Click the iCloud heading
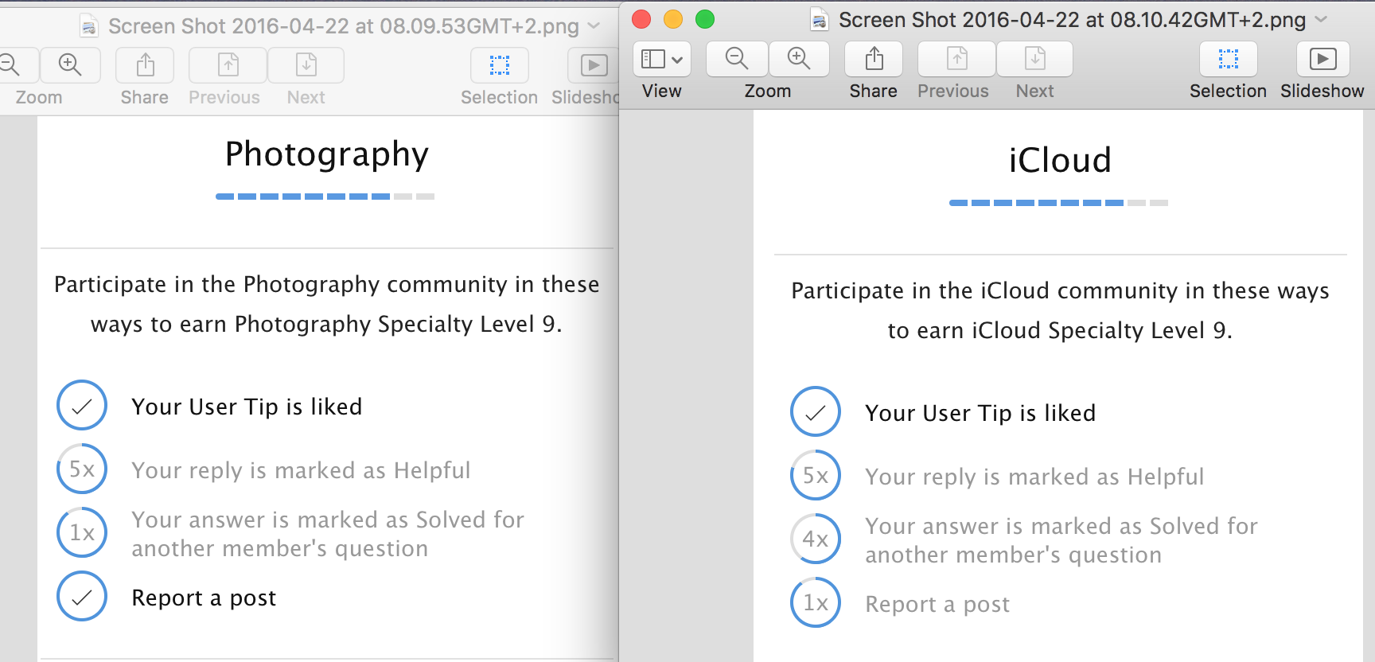The image size is (1375, 662). [x=1060, y=161]
